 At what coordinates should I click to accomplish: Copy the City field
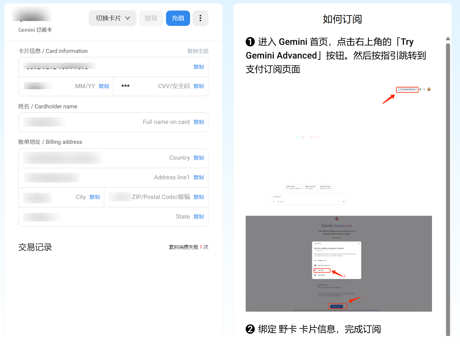(95, 197)
